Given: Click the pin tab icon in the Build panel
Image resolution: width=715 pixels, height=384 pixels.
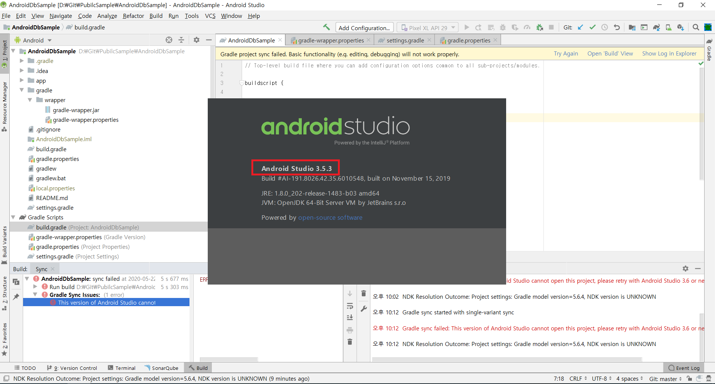Looking at the screenshot, I should (x=16, y=296).
